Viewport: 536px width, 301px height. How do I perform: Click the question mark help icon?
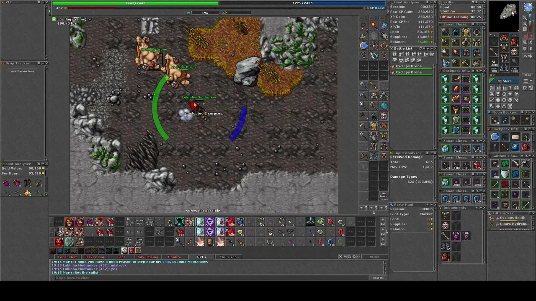[510, 88]
